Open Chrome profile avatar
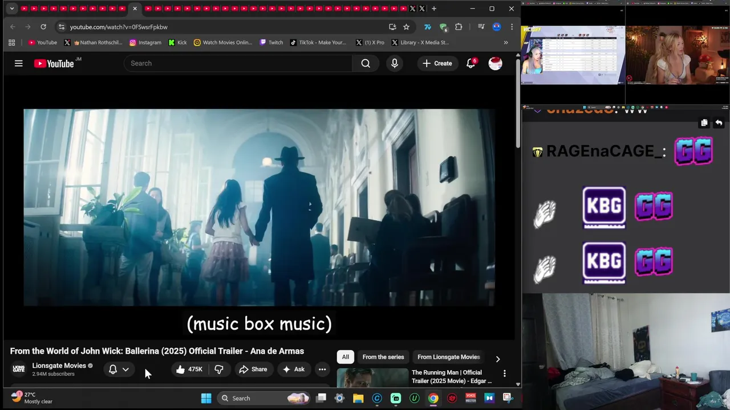Screen dimensions: 730x410 tap(497, 27)
